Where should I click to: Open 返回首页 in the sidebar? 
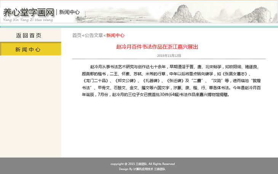[x=29, y=35]
